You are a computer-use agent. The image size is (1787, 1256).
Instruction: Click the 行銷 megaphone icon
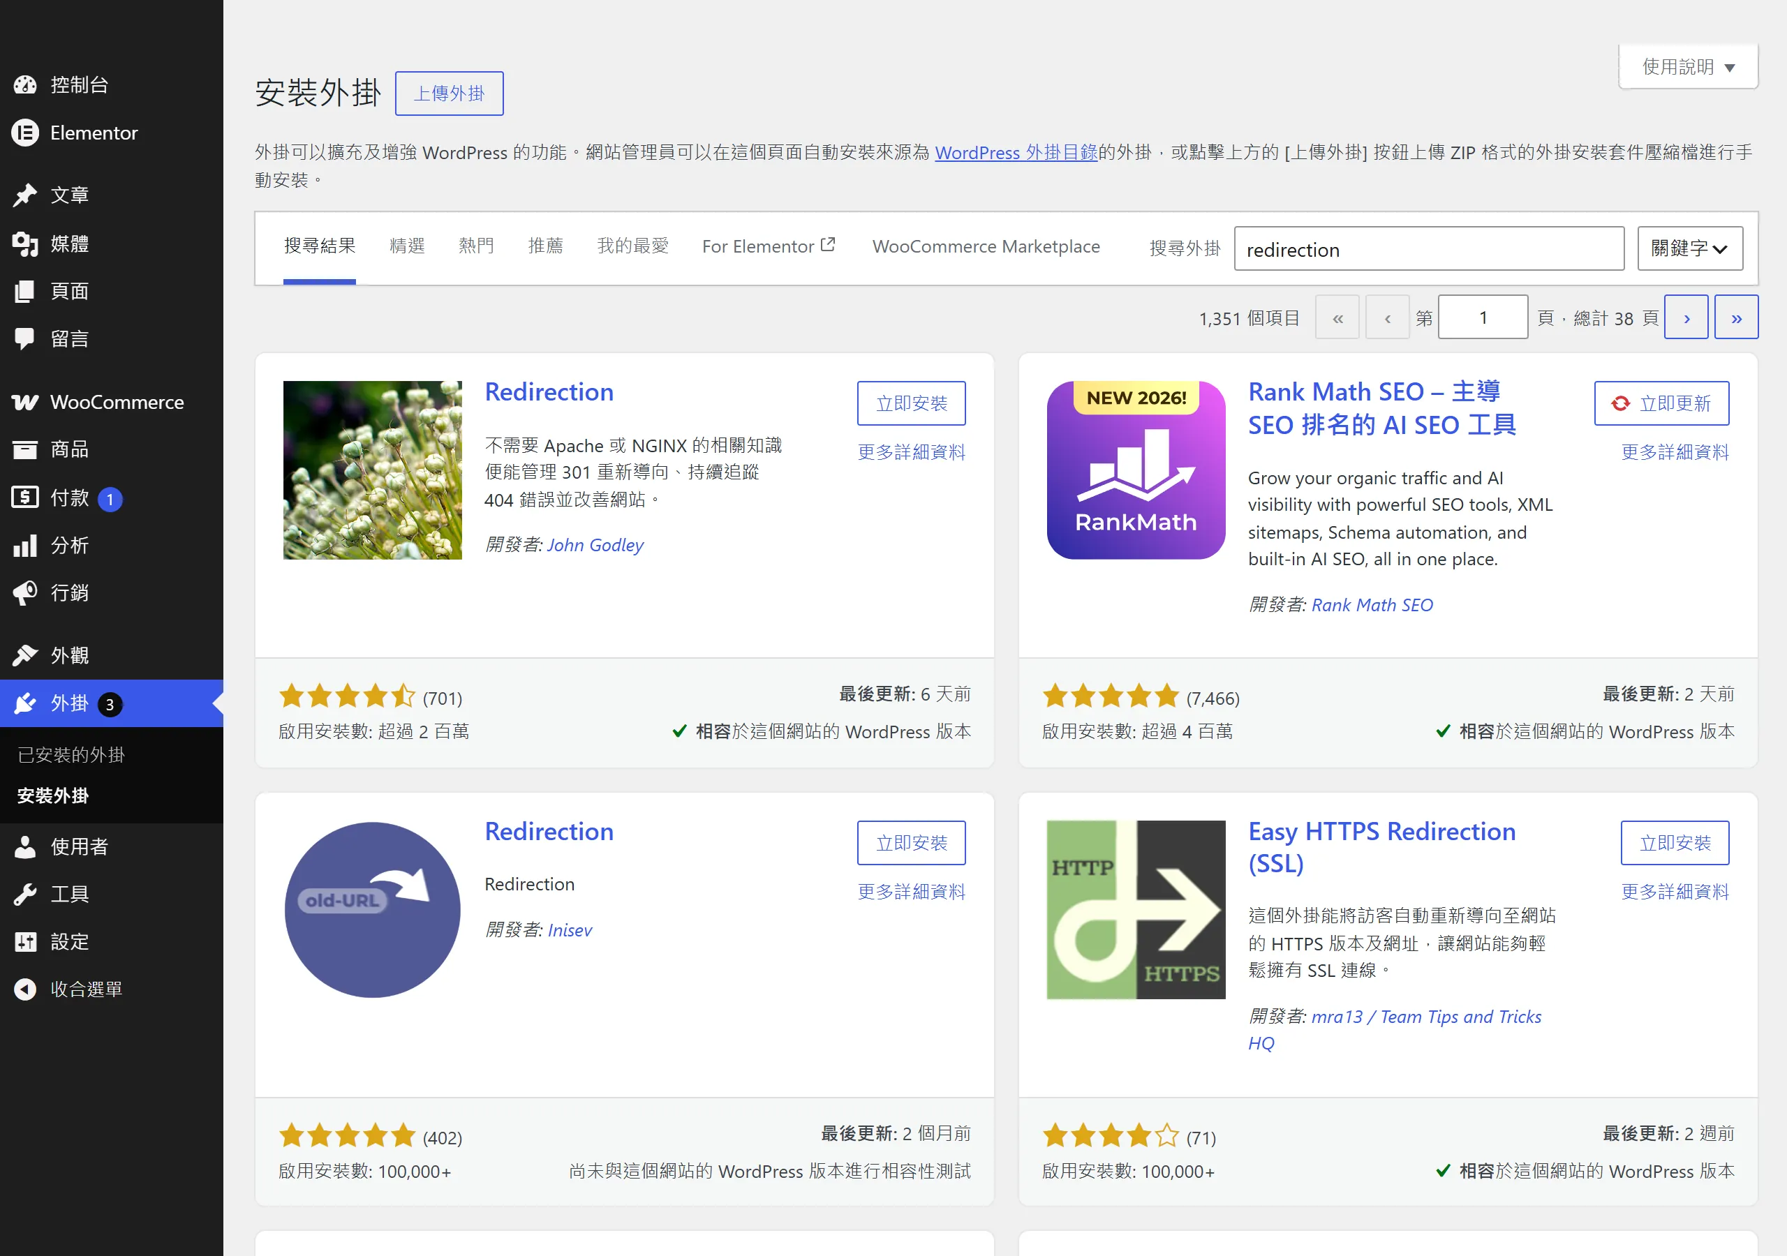25,593
